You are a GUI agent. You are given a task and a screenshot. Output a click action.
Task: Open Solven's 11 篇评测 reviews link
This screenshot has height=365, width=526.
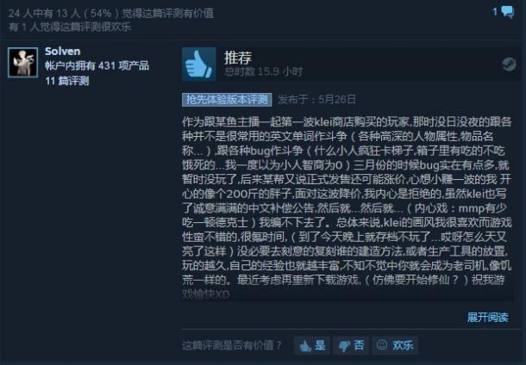[67, 81]
